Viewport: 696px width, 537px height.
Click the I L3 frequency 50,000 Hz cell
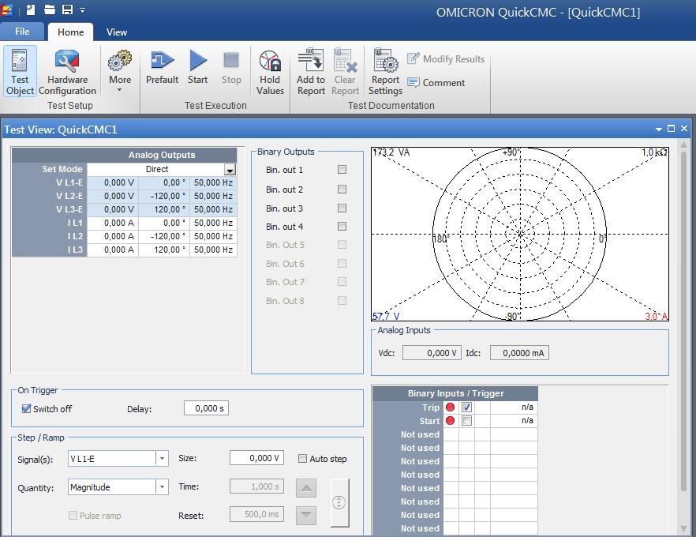(213, 250)
